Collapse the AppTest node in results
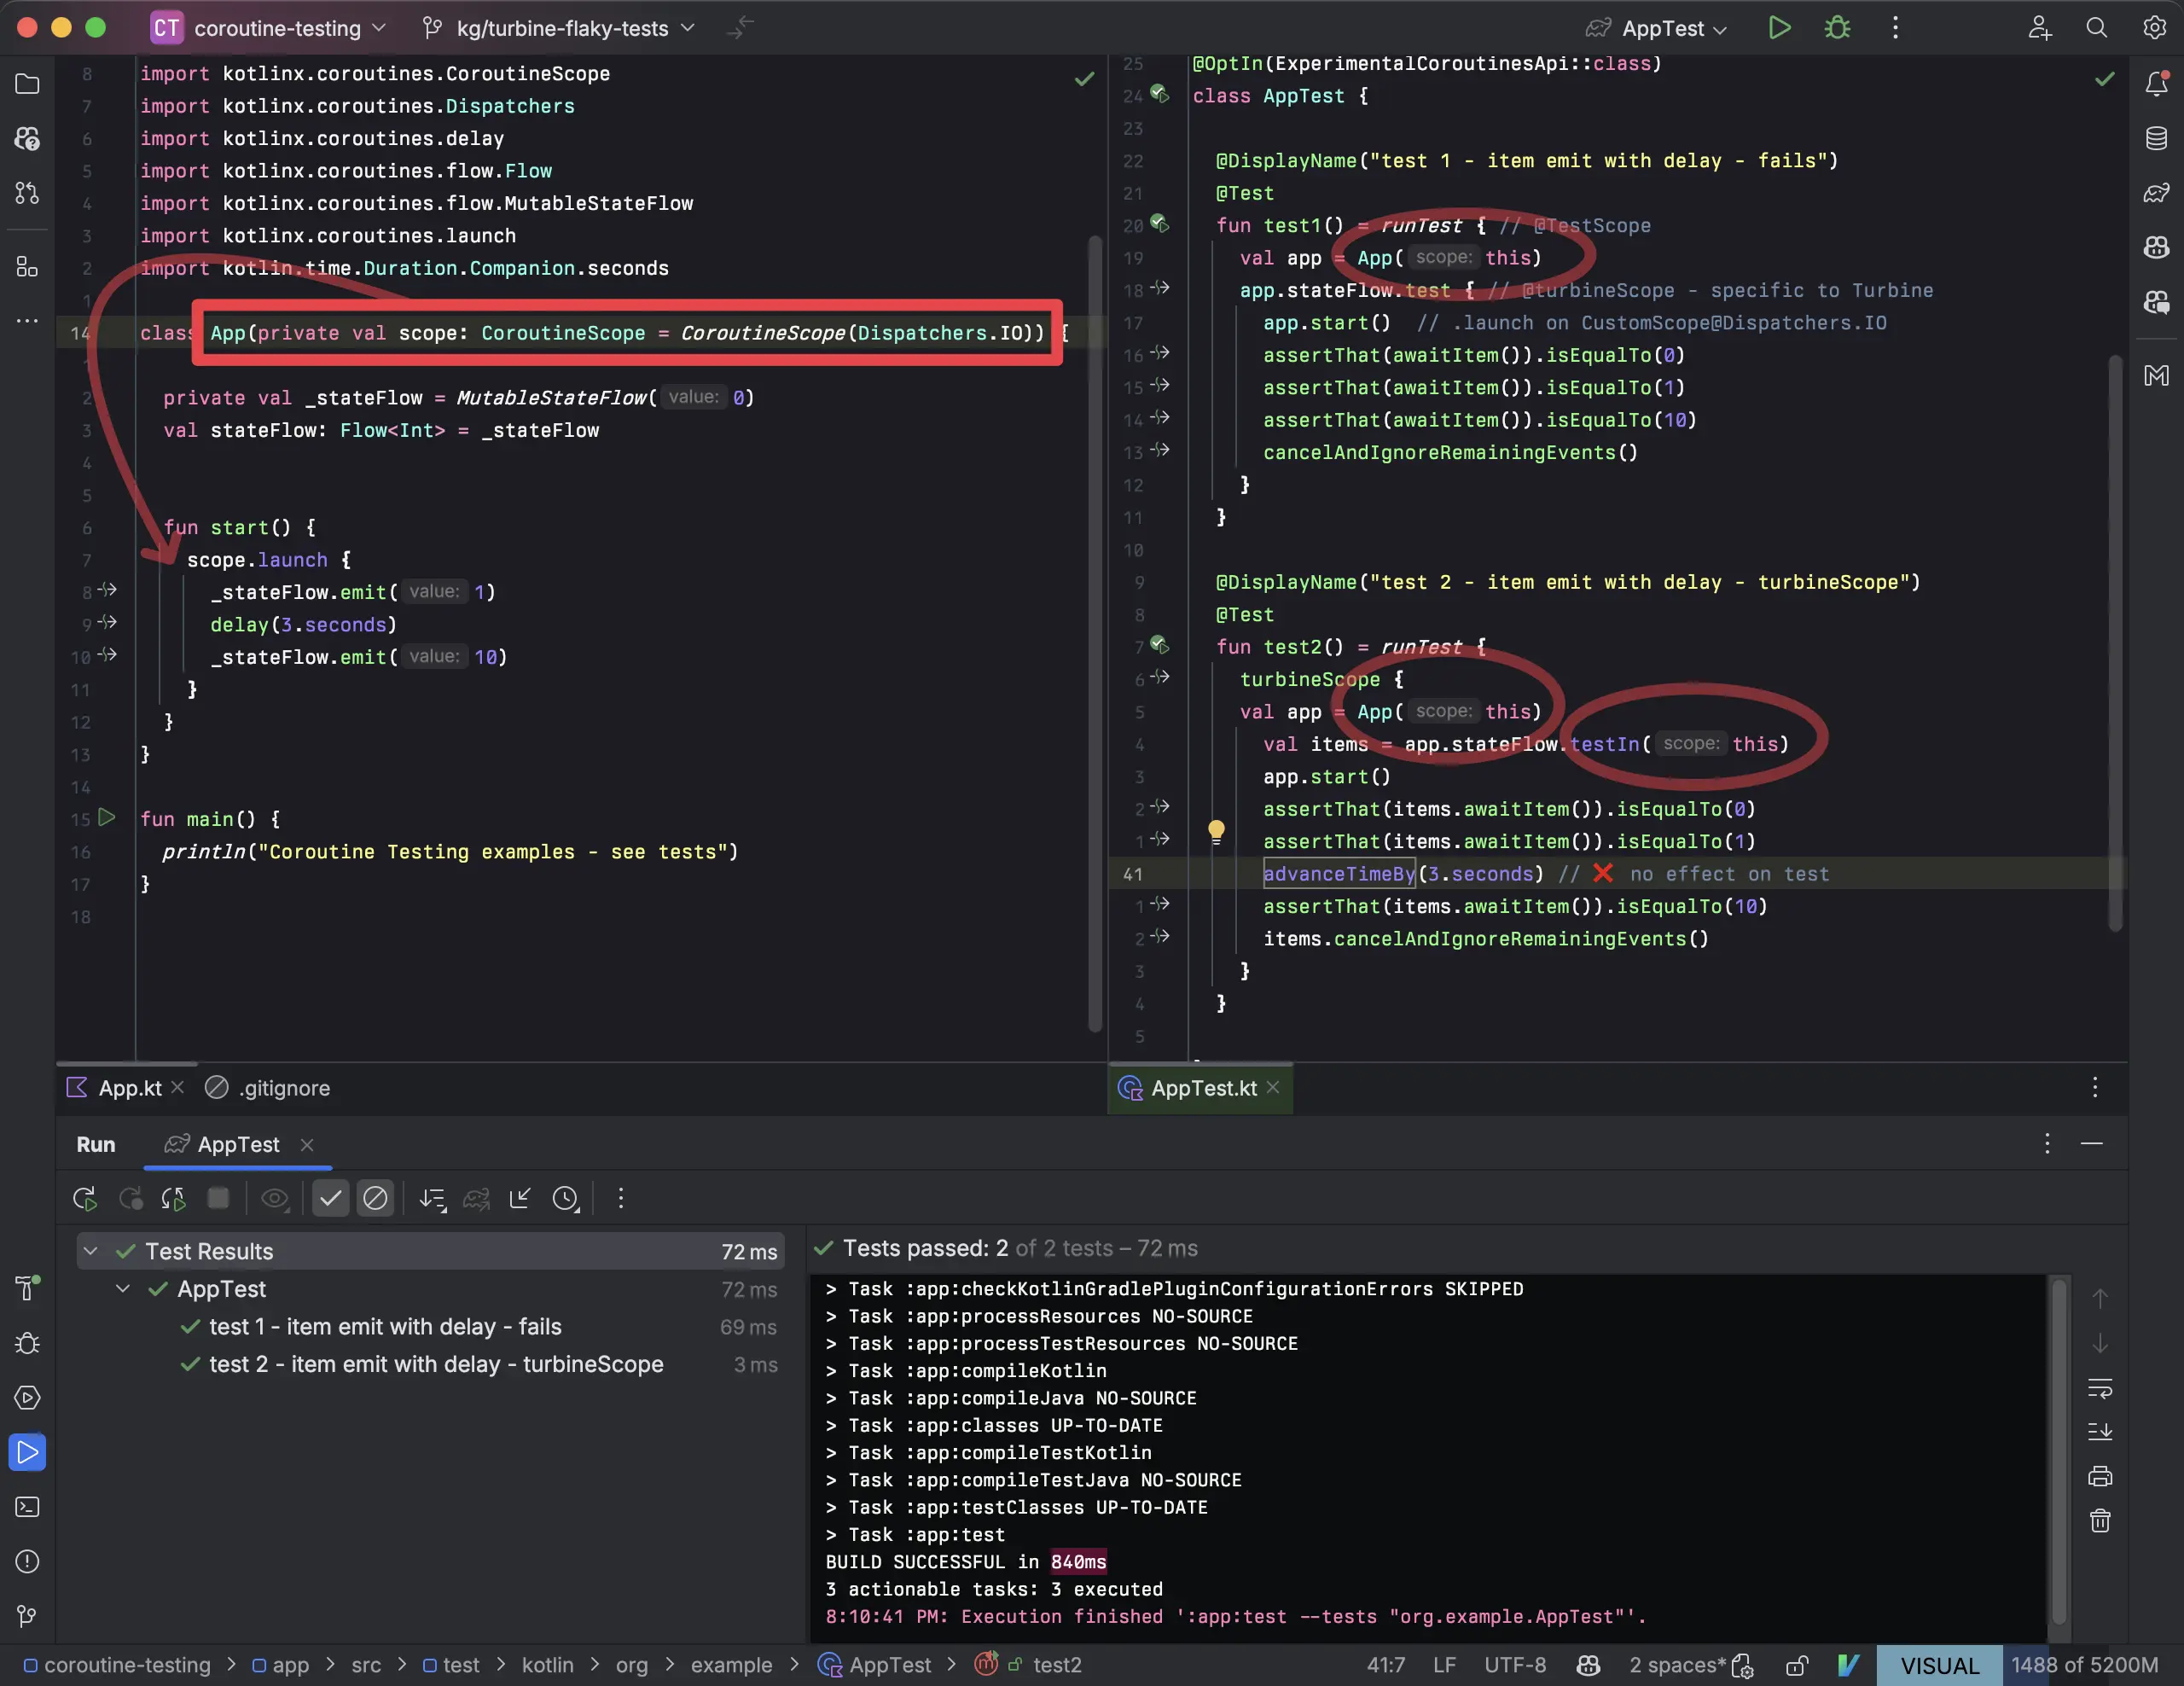Screen dimensions: 2184x1686 (123, 1289)
